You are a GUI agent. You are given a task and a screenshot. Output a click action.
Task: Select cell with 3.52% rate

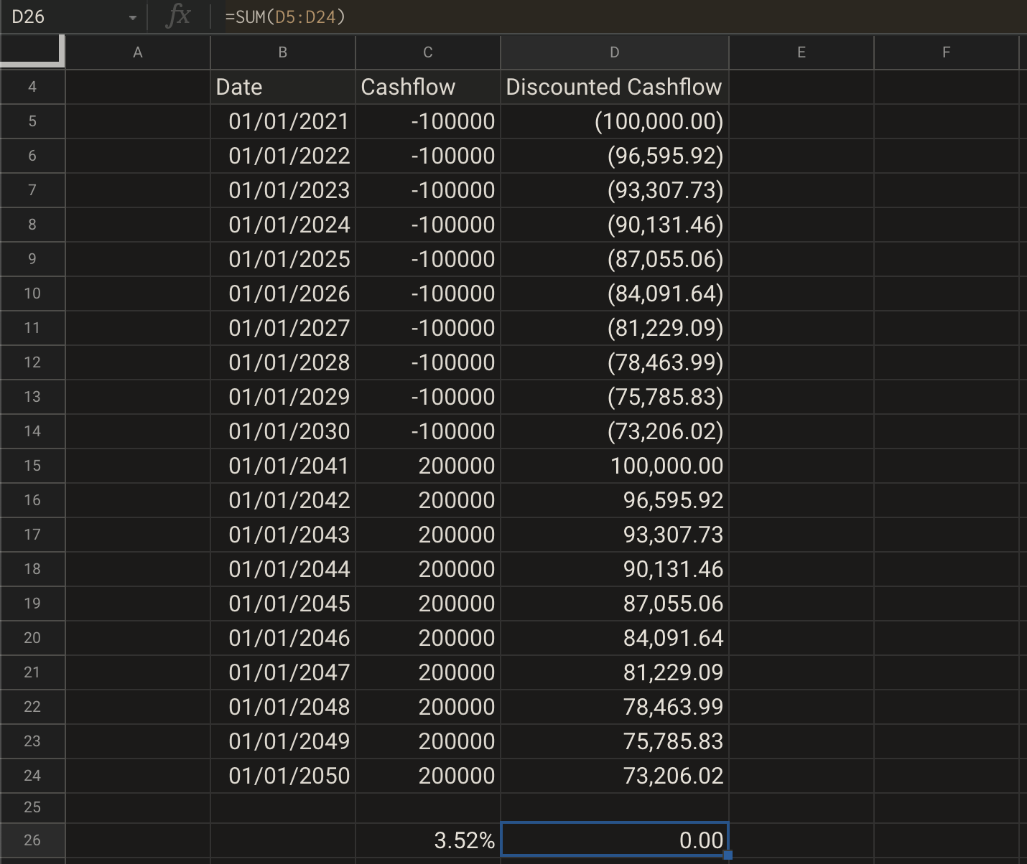pyautogui.click(x=427, y=840)
